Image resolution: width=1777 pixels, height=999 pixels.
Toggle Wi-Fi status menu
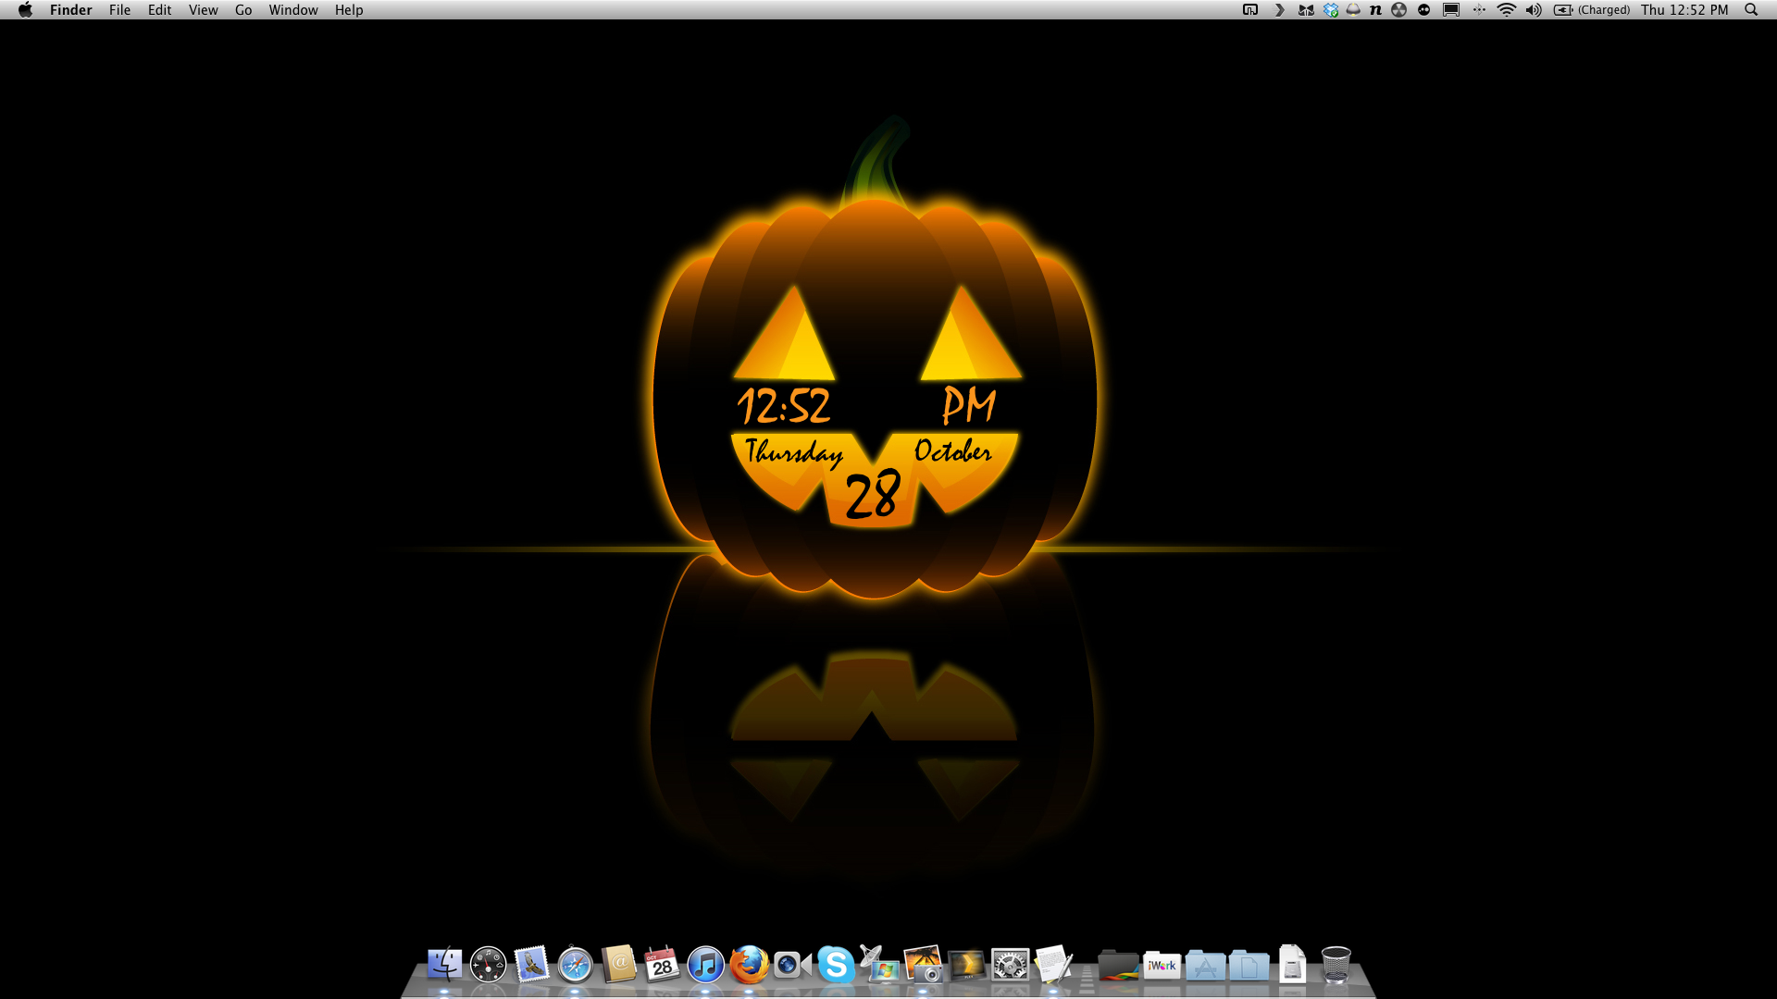click(x=1506, y=10)
